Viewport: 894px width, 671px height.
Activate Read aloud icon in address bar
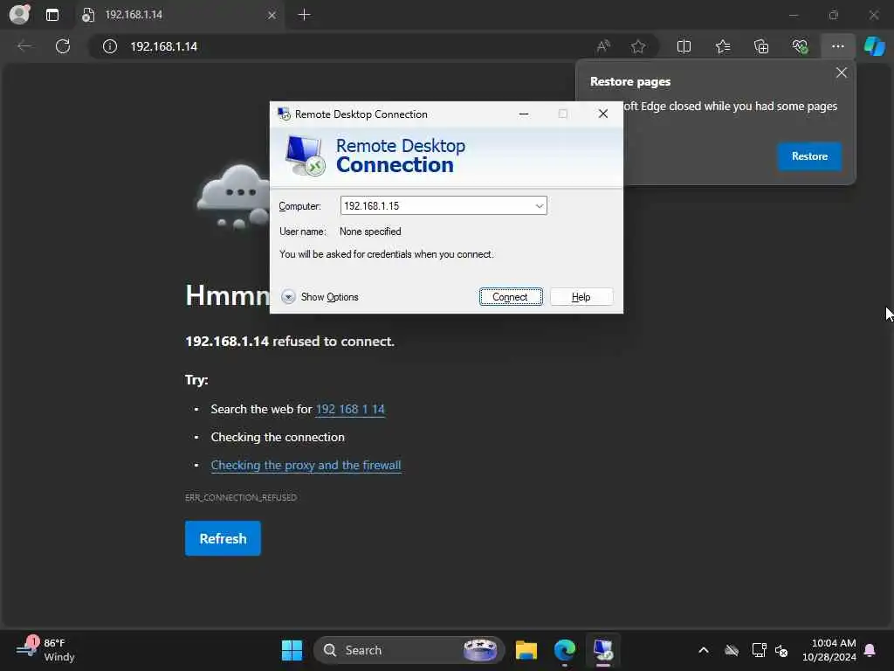pos(603,46)
